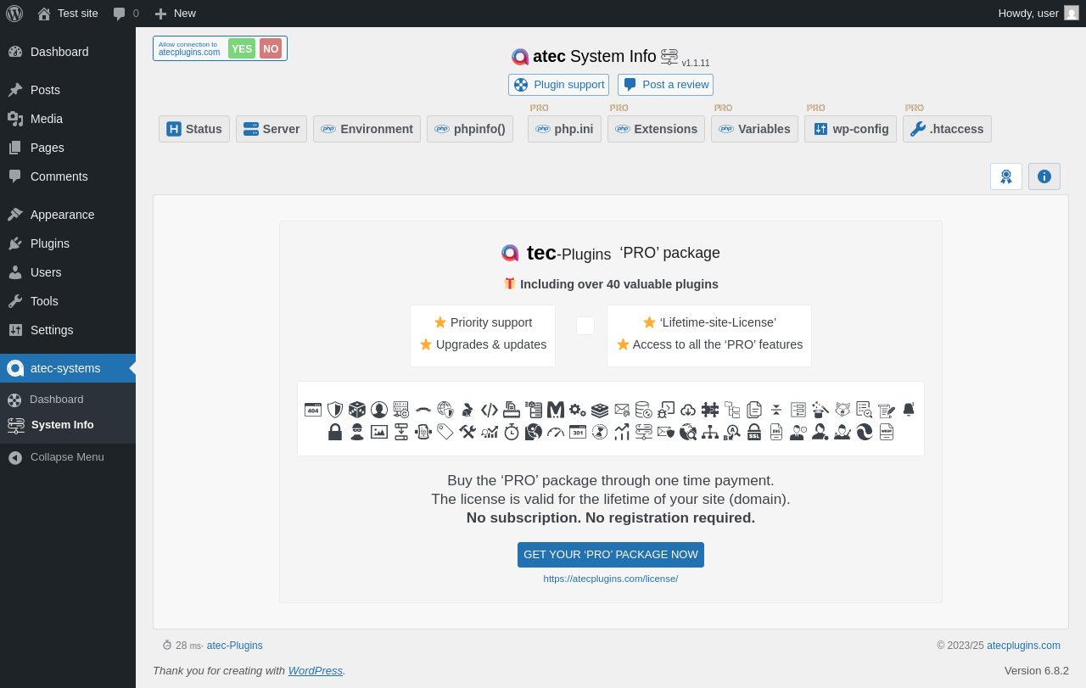The height and width of the screenshot is (688, 1086).
Task: Click the cloud download icon
Action: click(688, 410)
